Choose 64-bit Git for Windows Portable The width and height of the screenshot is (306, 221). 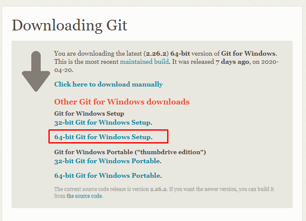(x=108, y=176)
